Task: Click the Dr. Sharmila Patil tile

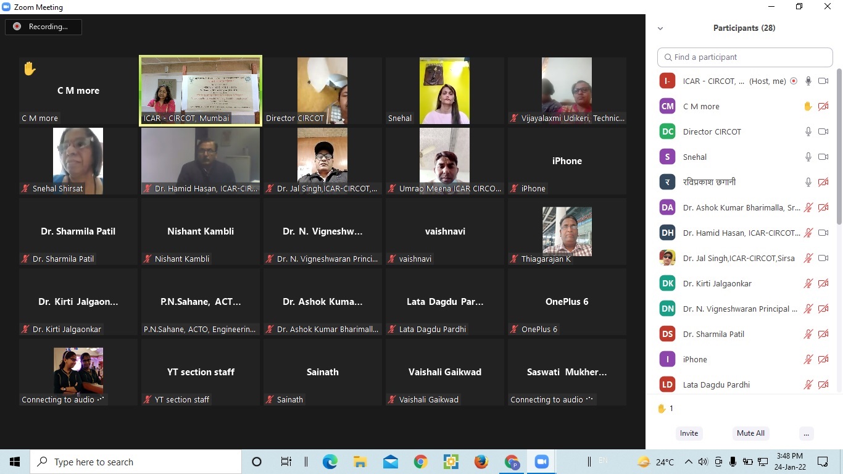Action: (x=78, y=231)
